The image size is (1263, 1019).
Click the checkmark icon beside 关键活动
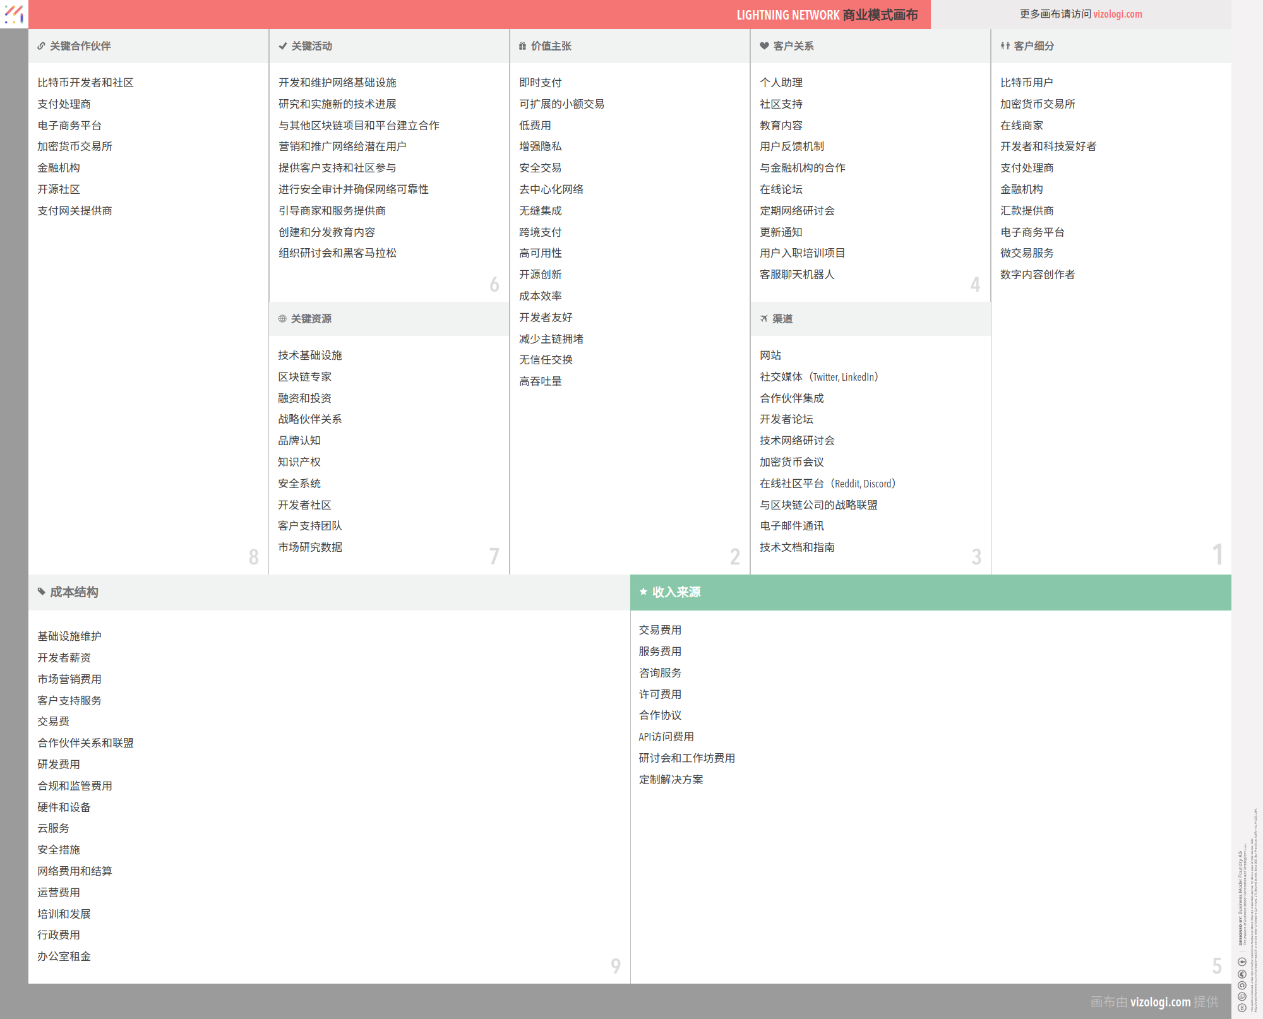click(x=282, y=46)
